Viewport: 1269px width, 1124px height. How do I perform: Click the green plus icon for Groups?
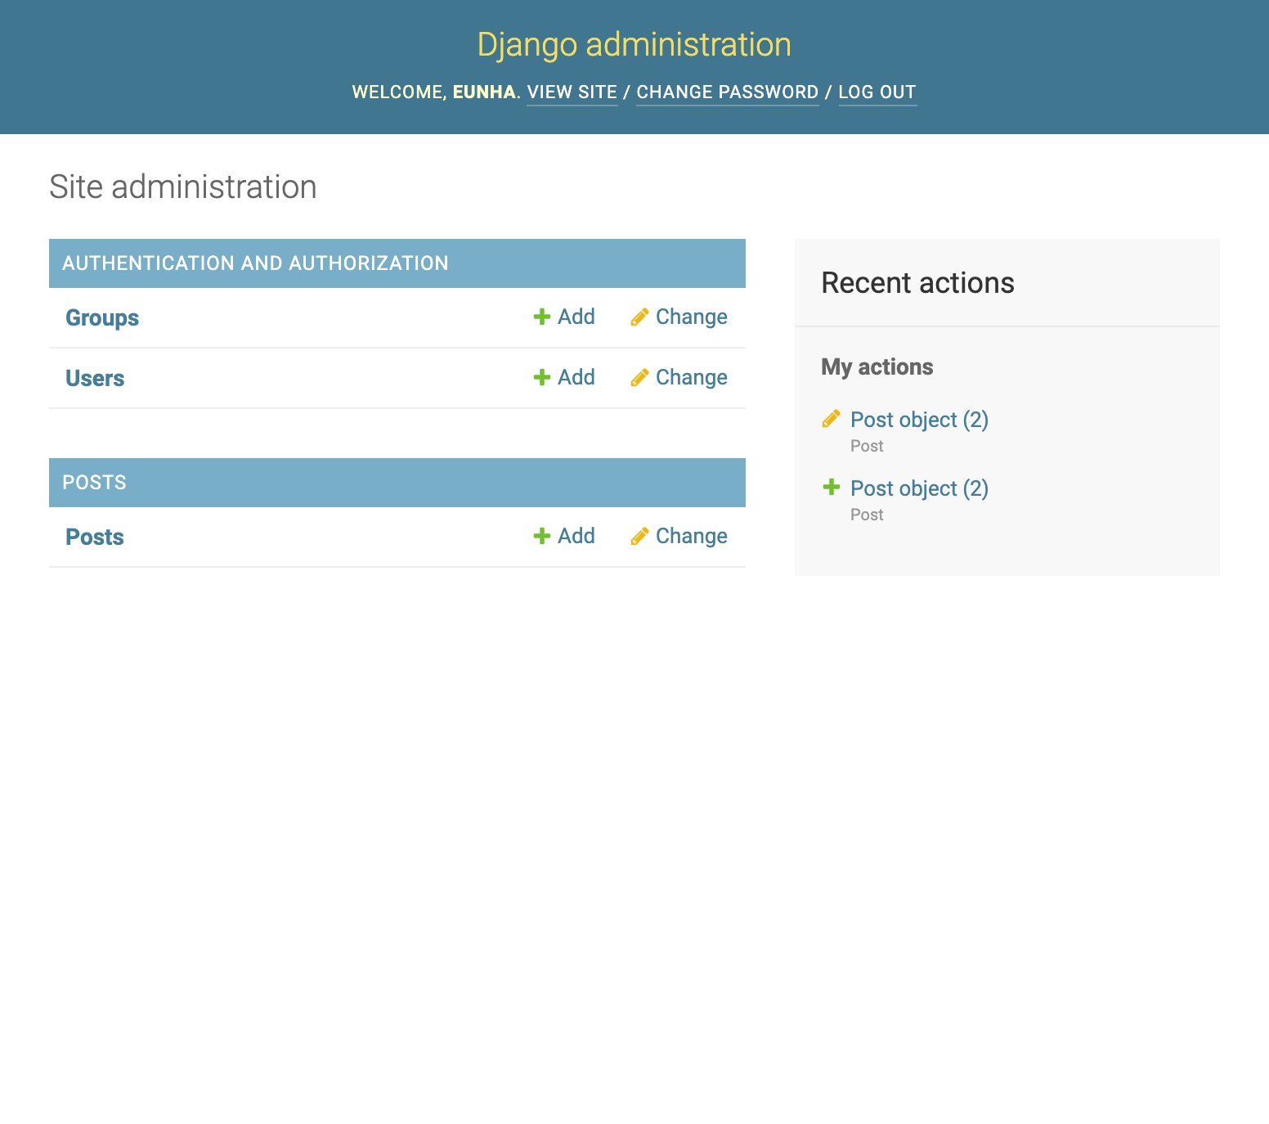[541, 317]
